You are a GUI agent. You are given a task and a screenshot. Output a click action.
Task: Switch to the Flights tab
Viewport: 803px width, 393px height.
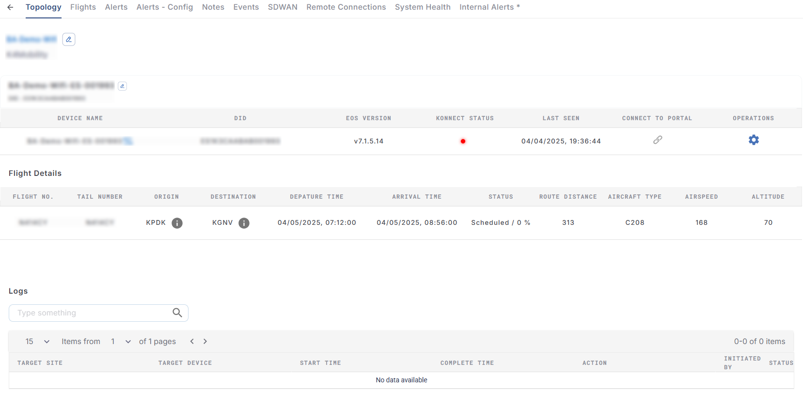83,7
